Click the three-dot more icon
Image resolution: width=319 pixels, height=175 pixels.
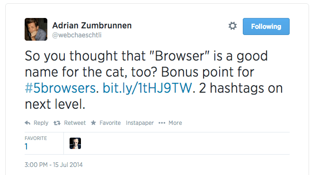(x=162, y=123)
